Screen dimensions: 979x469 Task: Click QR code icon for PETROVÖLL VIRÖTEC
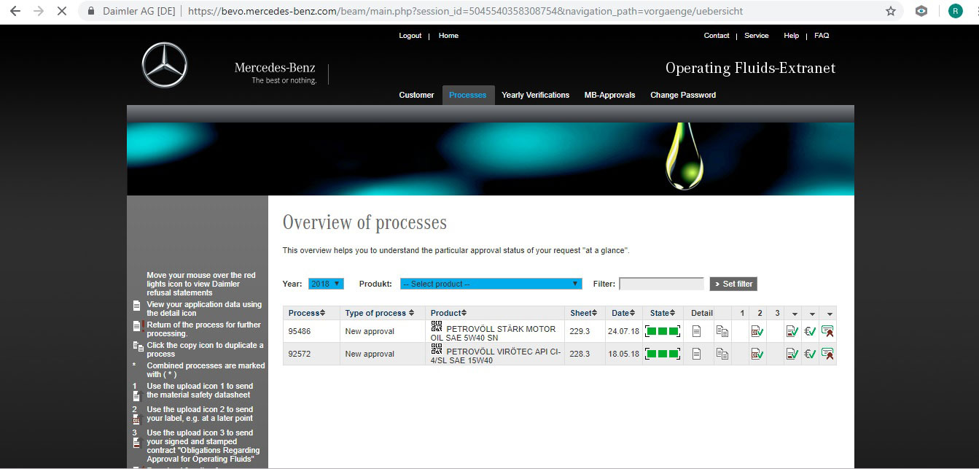[x=437, y=350]
